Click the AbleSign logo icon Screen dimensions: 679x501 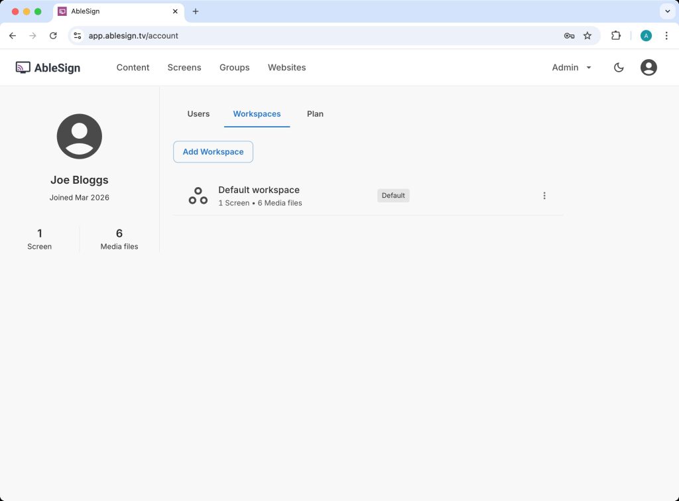tap(23, 67)
